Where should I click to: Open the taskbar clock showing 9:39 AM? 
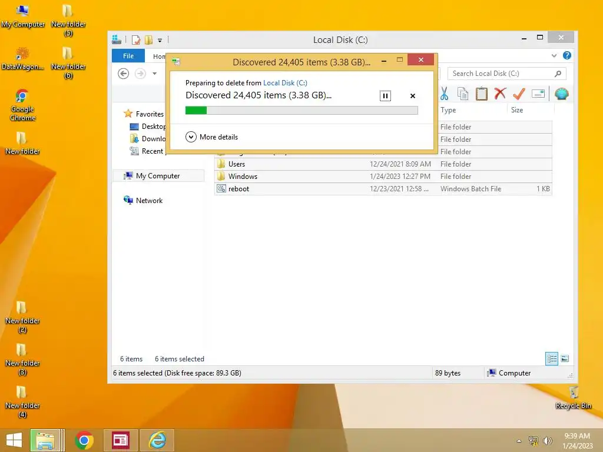[577, 440]
